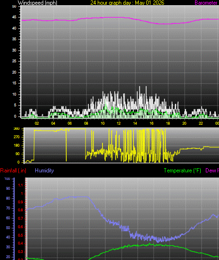Viewport: 219px width, 260px height.
Task: Click the '18' hour tick on time axis
Action: pos(168,123)
